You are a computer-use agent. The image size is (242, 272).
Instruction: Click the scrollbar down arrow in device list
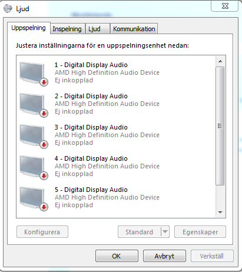pyautogui.click(x=220, y=212)
